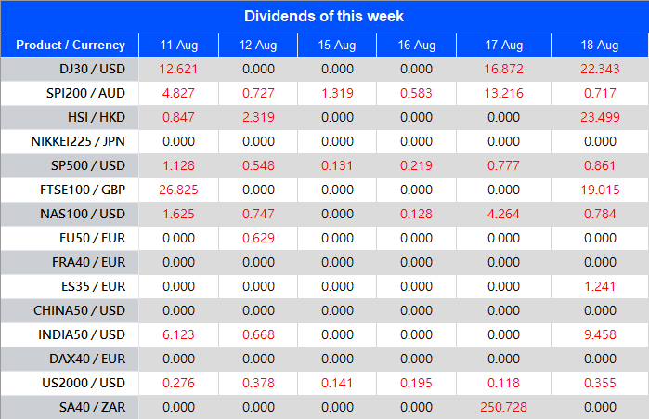The height and width of the screenshot is (419, 649).
Task: Click the FTSE100 / GBP row label
Action: (x=82, y=190)
